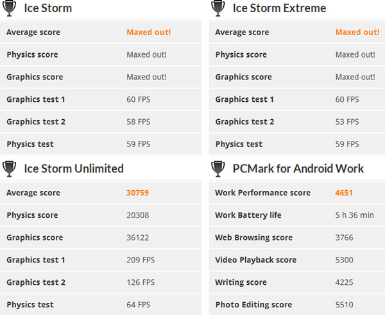Click the 20308 Physics score value
This screenshot has width=385, height=315.
[139, 215]
